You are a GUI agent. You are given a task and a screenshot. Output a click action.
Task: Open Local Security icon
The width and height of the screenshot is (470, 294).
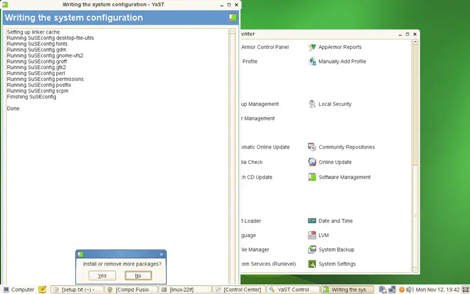click(312, 104)
